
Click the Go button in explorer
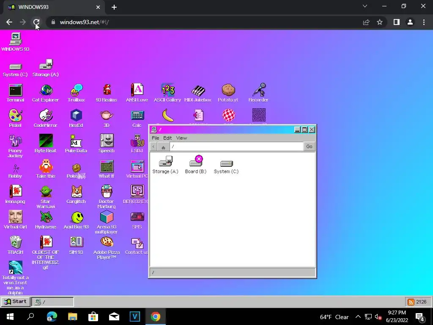point(309,146)
